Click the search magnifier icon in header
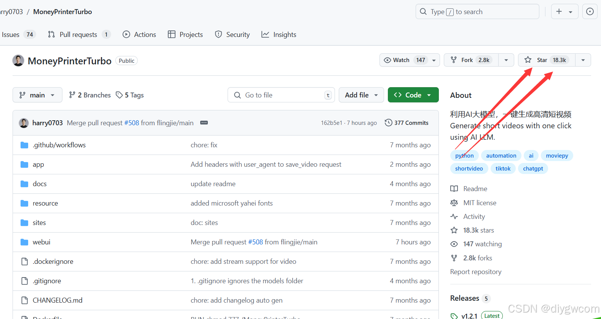The width and height of the screenshot is (601, 319). pos(423,12)
